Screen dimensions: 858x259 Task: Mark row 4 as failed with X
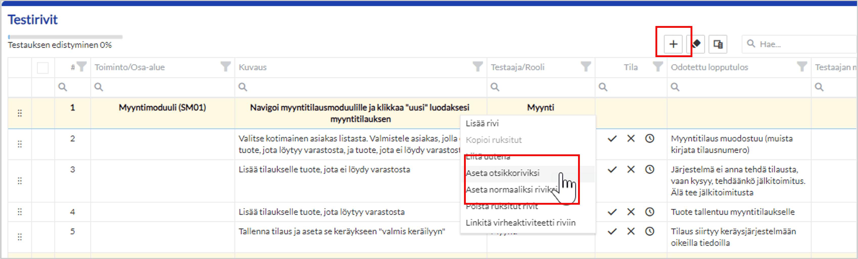631,212
